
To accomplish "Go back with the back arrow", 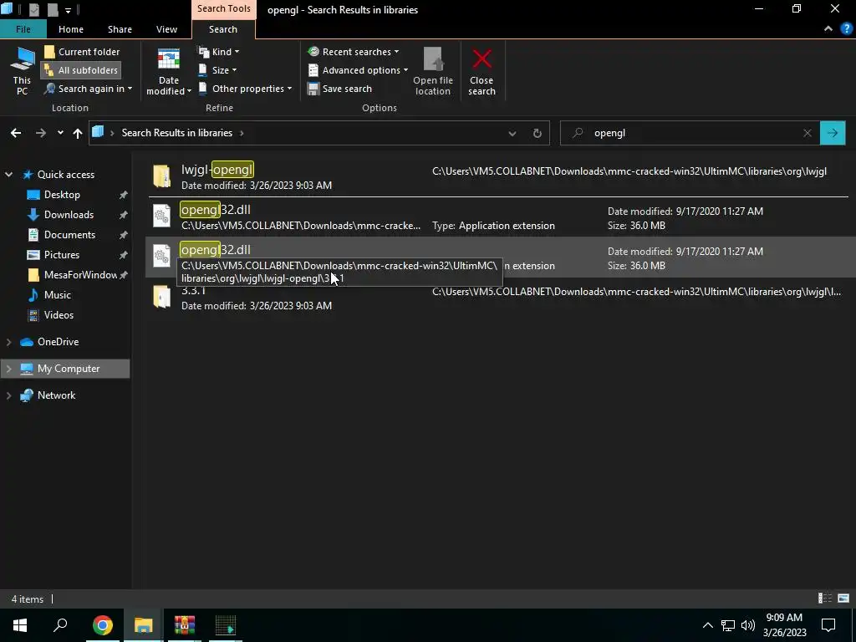I will tap(16, 133).
